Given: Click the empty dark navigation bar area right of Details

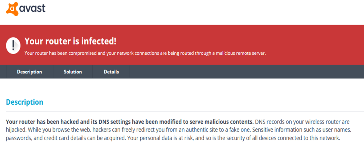Looking at the screenshot, I should pos(247,72).
